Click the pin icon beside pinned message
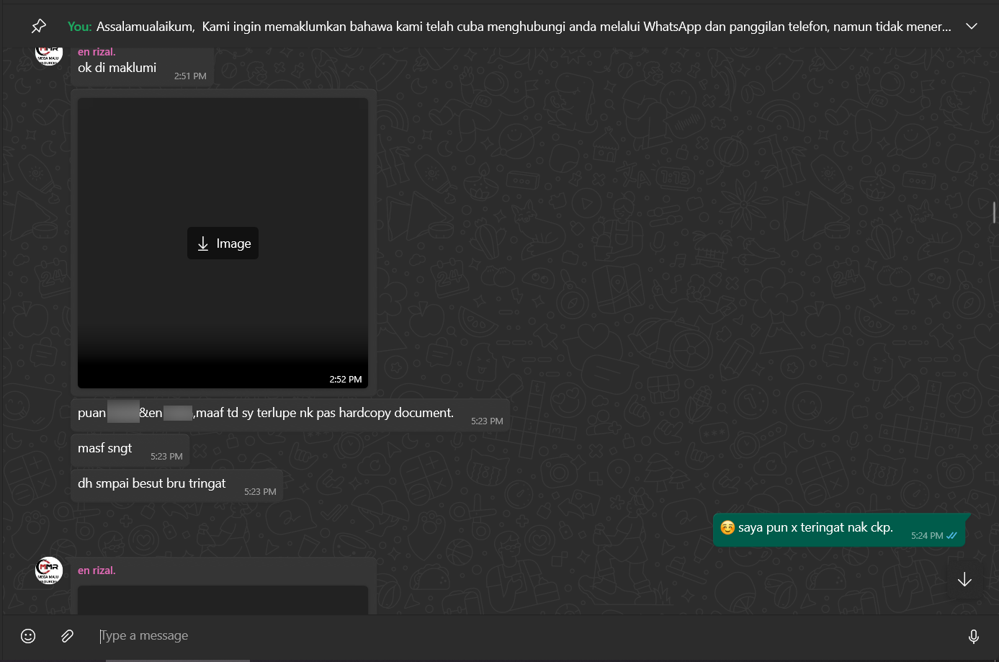 pyautogui.click(x=39, y=27)
